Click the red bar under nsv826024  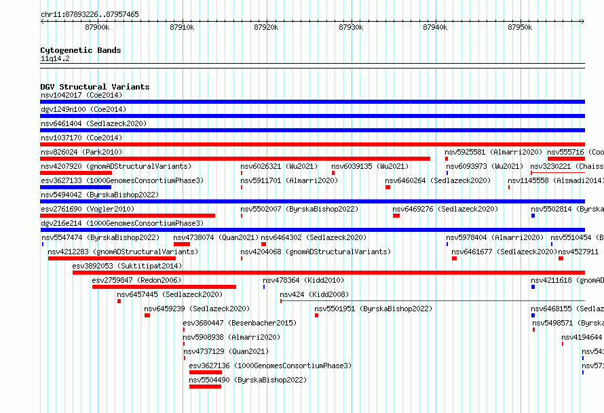coord(235,159)
